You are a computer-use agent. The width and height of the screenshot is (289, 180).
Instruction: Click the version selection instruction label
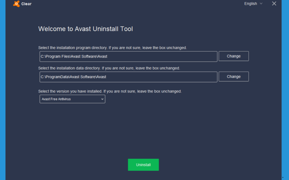[110, 91]
